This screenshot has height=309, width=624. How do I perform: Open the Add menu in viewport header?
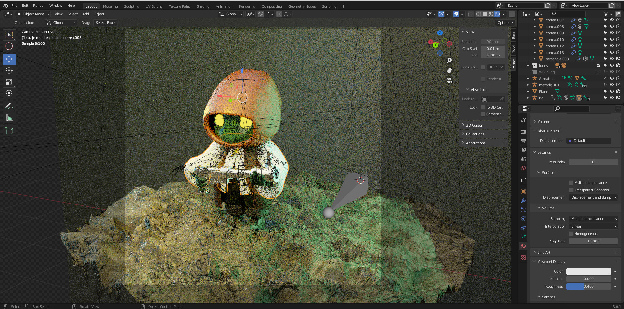(x=85, y=14)
